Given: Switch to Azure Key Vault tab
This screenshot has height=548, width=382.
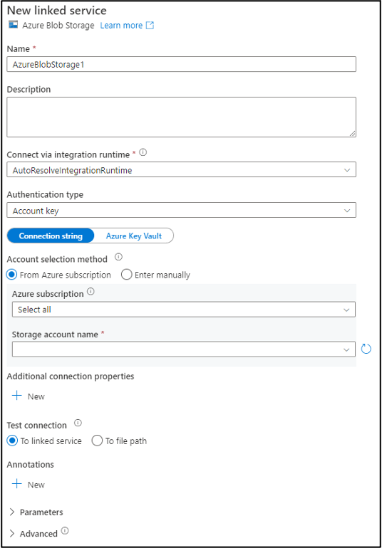Looking at the screenshot, I should pos(134,236).
